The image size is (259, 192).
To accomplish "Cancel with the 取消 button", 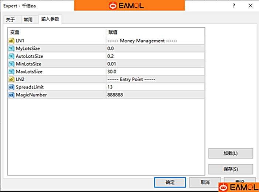I will click(x=205, y=182).
